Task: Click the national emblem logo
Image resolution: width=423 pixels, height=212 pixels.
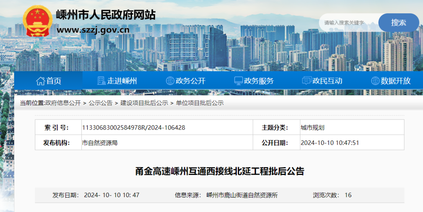Action: [37, 21]
